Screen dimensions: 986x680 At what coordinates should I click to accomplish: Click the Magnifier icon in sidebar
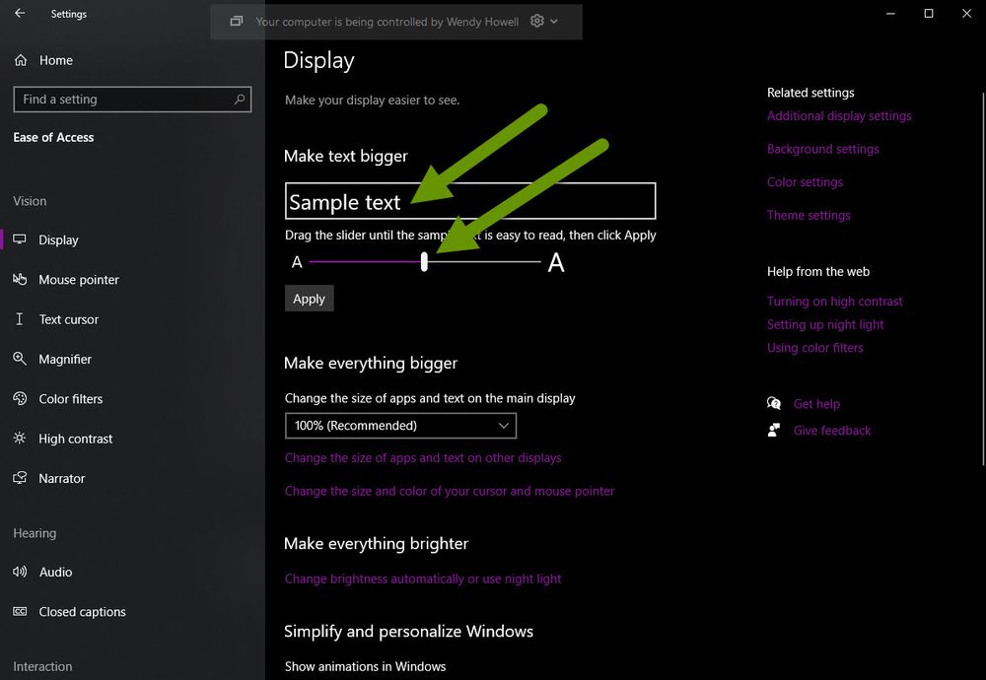point(19,359)
